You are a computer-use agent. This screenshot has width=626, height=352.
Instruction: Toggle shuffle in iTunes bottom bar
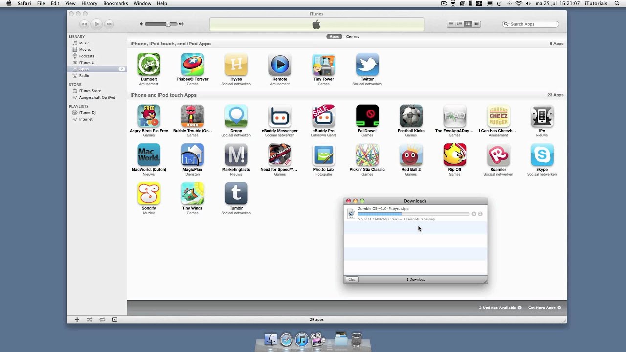[89, 319]
